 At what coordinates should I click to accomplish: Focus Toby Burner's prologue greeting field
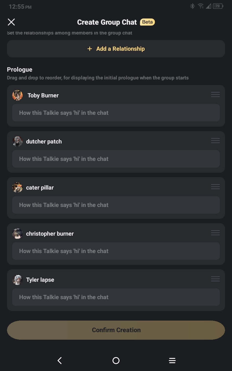pyautogui.click(x=116, y=113)
